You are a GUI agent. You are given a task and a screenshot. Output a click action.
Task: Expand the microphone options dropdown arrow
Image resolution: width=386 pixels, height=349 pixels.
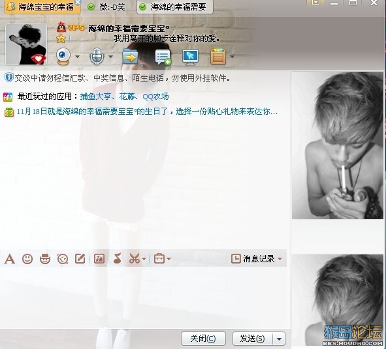click(110, 57)
